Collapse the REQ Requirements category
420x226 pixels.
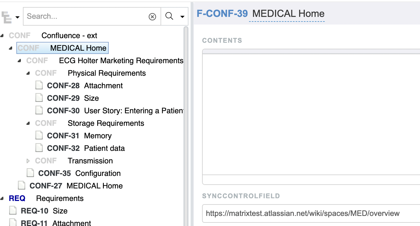pyautogui.click(x=2, y=198)
